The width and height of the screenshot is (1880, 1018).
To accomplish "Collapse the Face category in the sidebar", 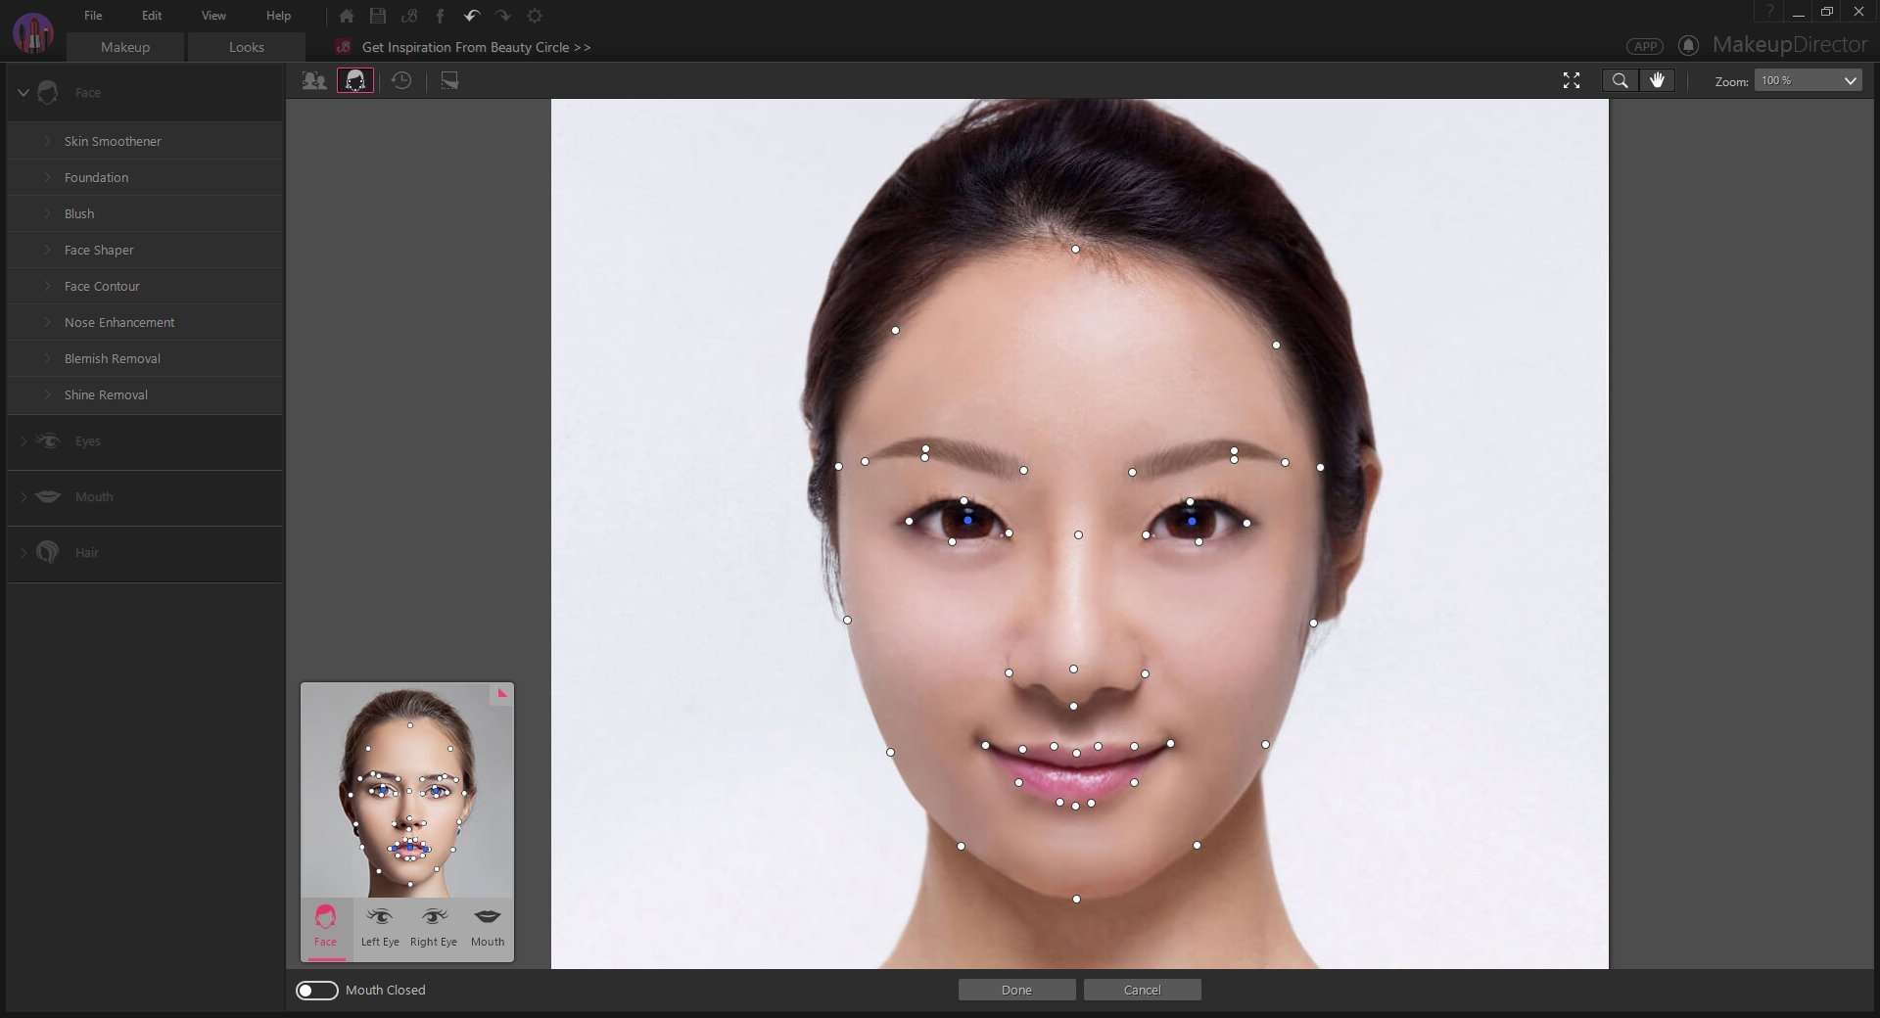I will [23, 92].
